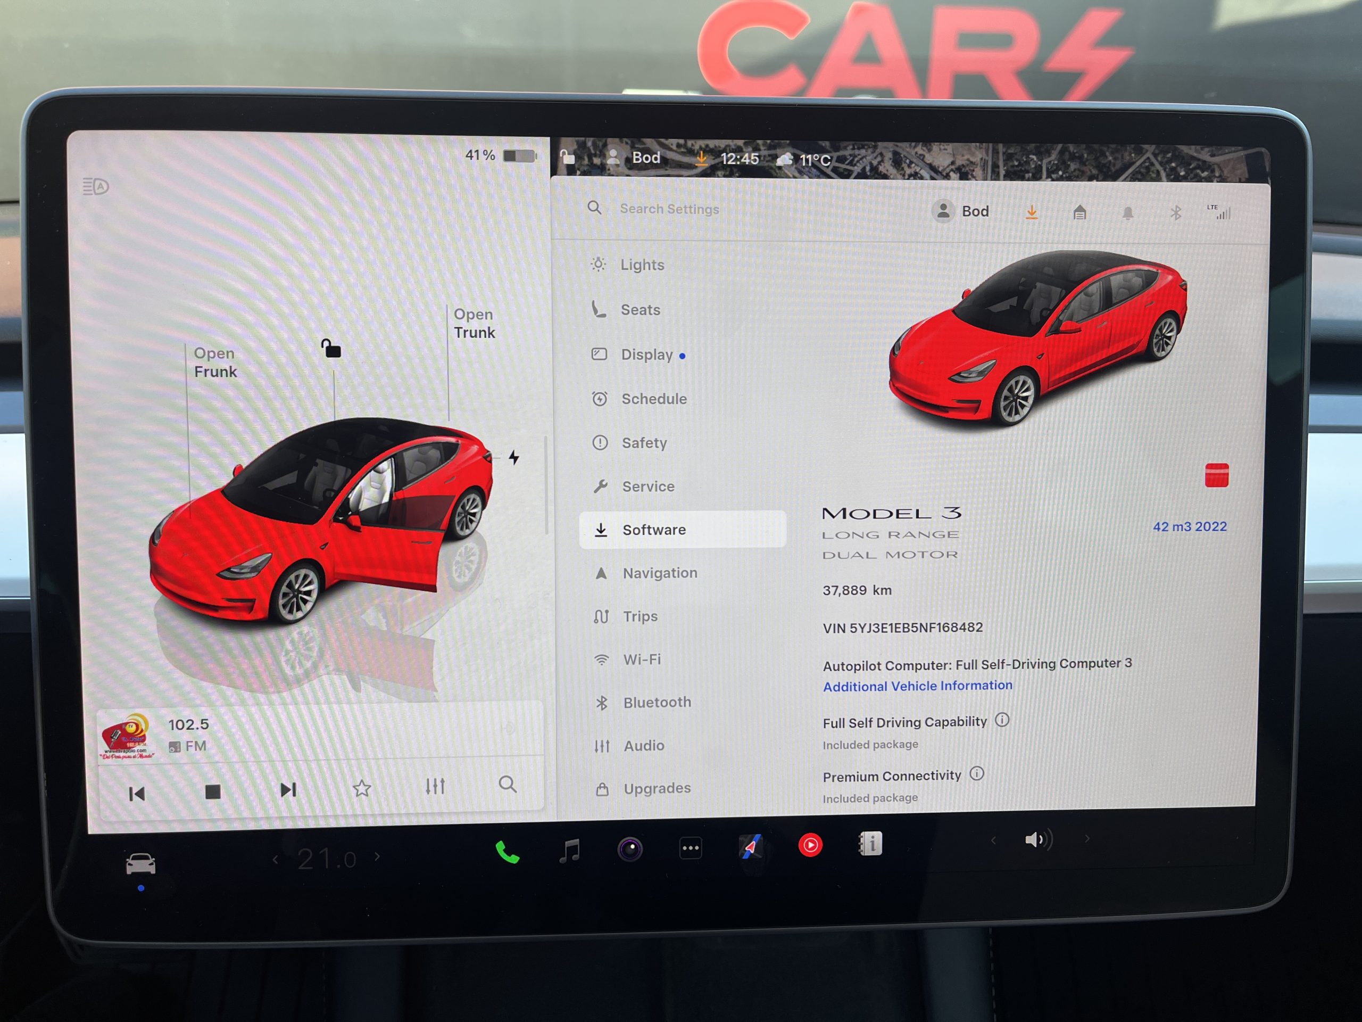Open the Navigation settings menu
Viewport: 1362px width, 1022px height.
tap(659, 573)
